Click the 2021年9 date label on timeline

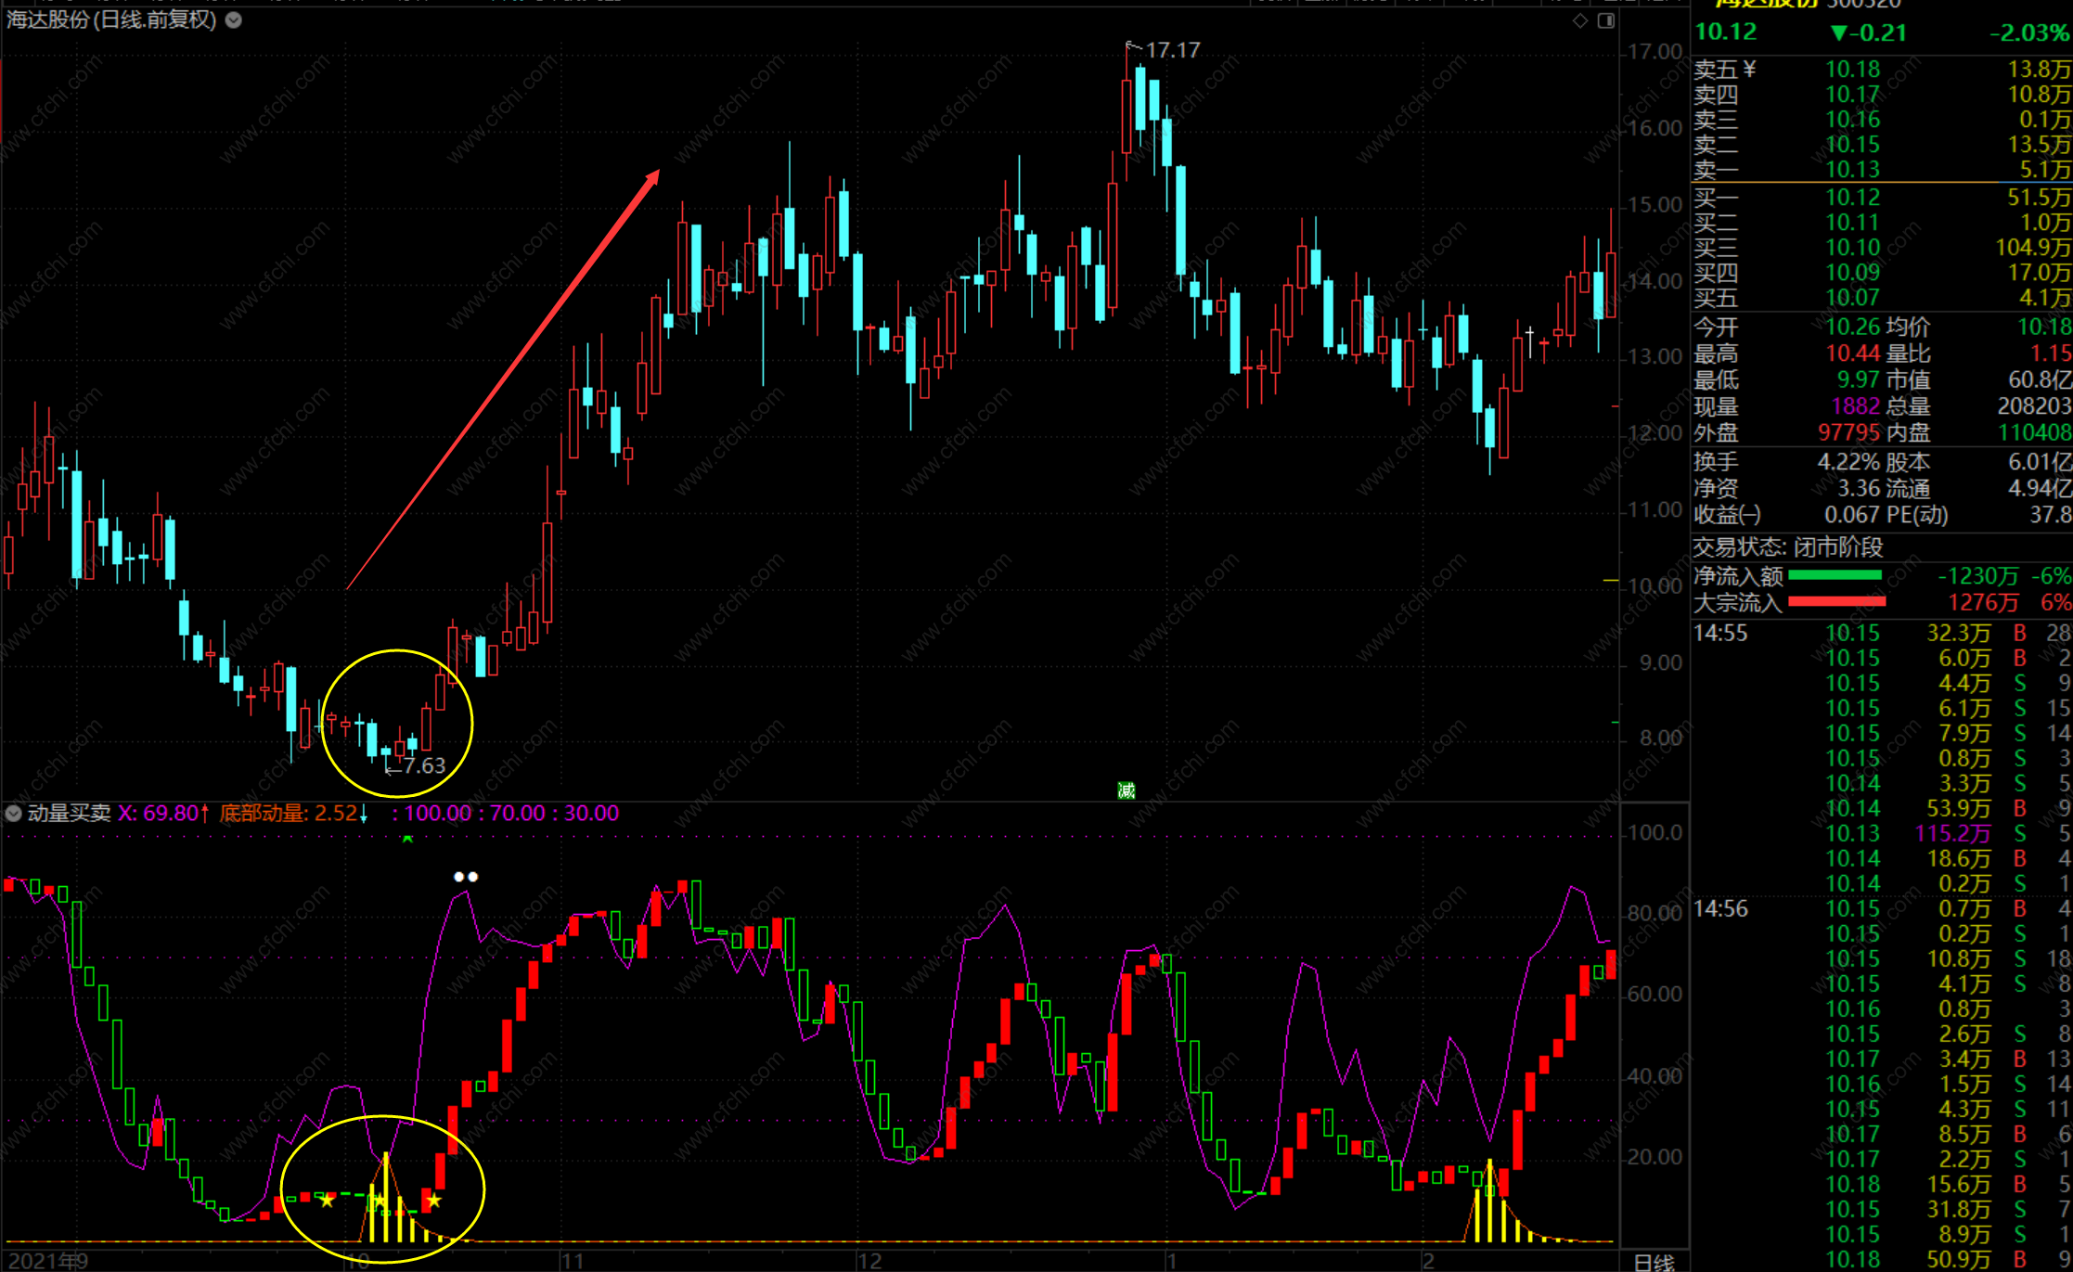[48, 1261]
